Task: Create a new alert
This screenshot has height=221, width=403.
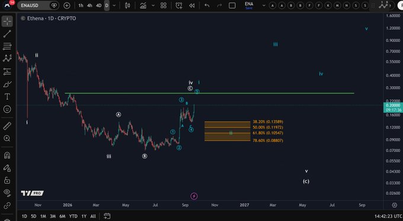Action: coord(179,5)
